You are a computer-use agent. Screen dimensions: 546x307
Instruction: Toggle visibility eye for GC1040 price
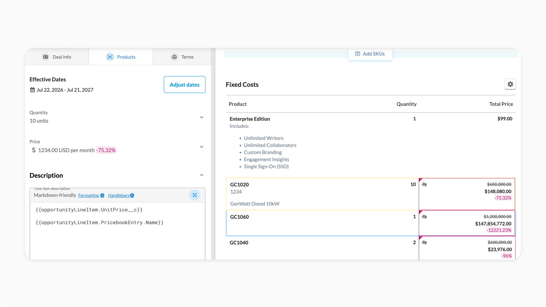(424, 242)
